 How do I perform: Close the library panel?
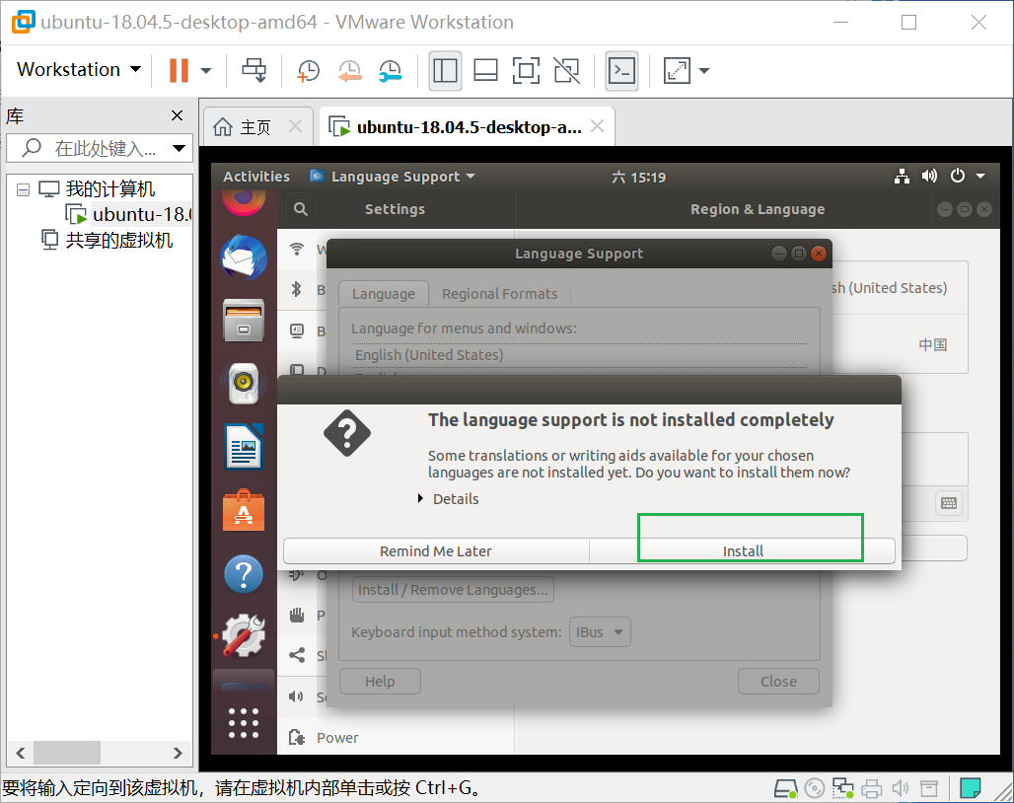click(x=177, y=115)
